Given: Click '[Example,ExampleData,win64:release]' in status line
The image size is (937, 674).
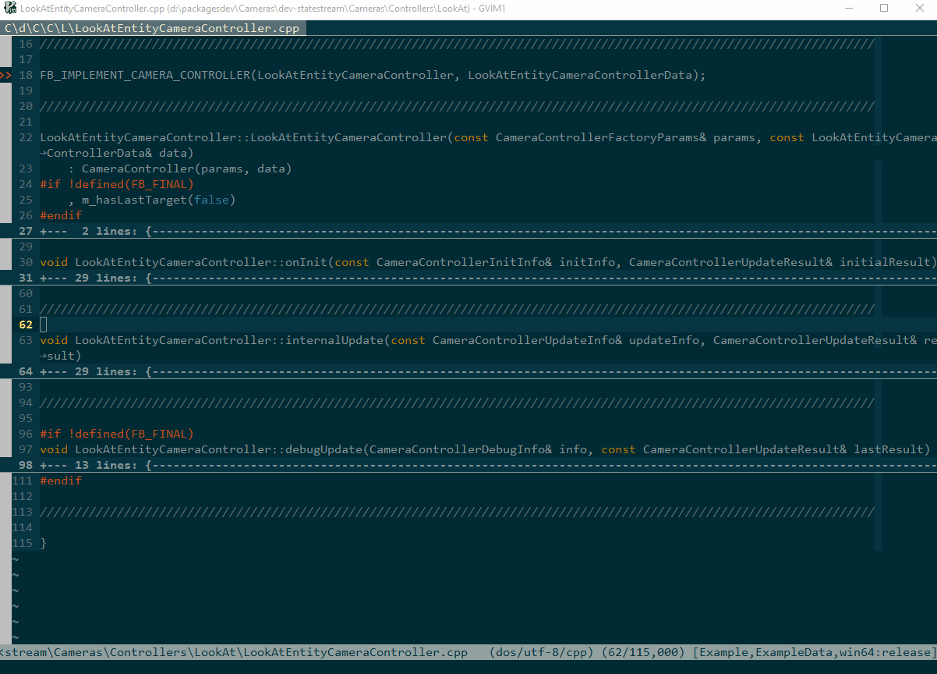Looking at the screenshot, I should click(814, 652).
